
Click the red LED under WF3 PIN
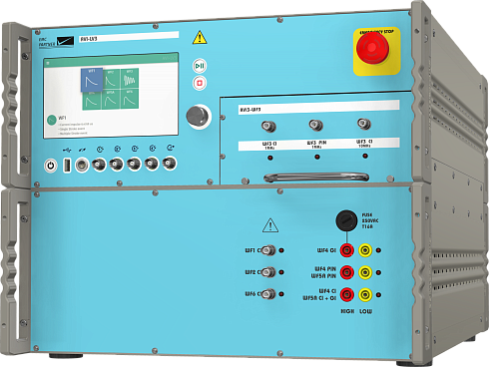317,157
